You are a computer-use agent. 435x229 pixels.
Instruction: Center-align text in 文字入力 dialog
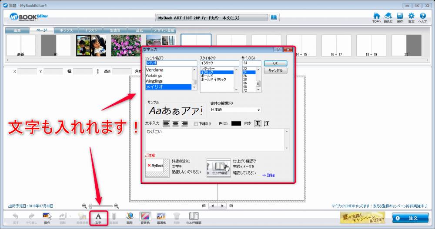pos(175,123)
